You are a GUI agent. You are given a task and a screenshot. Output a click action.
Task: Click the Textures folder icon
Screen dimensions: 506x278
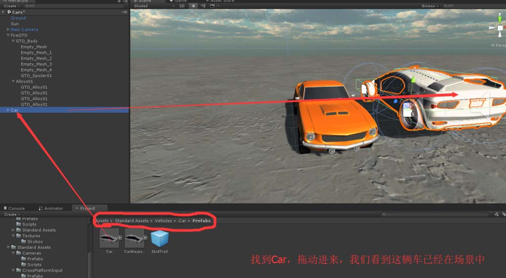(x=18, y=236)
